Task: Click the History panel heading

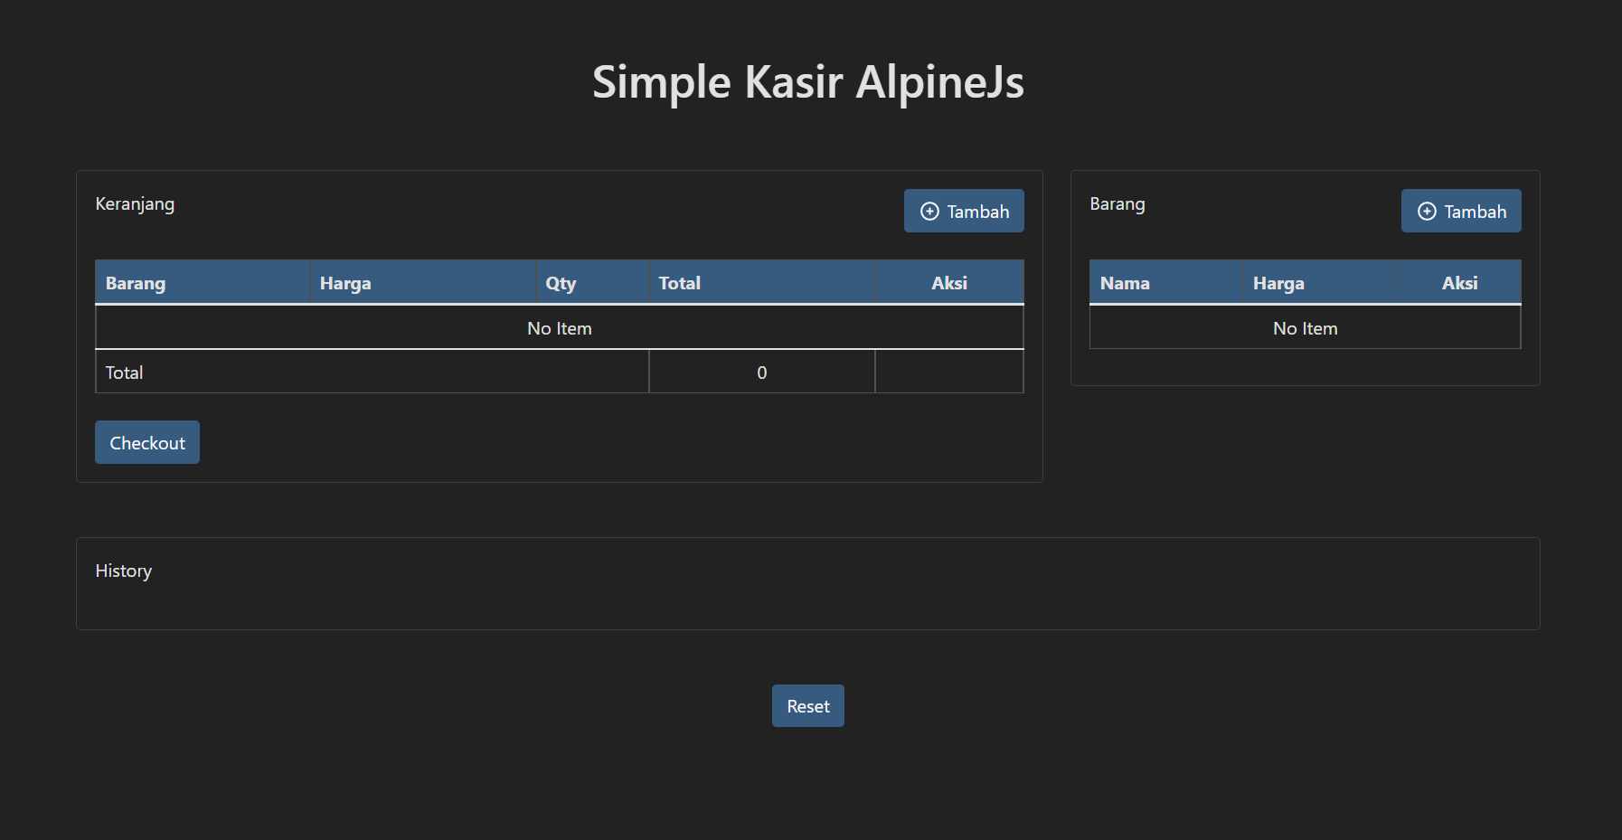Action: (x=123, y=571)
